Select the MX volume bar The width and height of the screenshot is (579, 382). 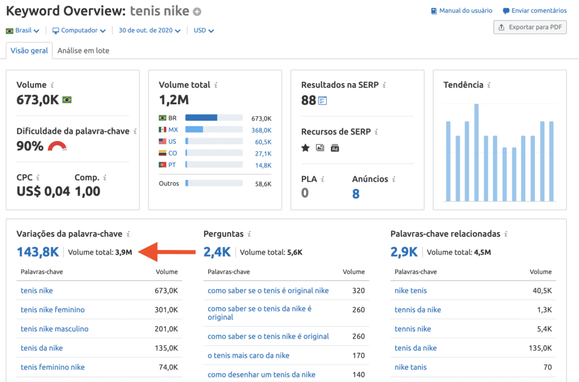[x=214, y=130]
